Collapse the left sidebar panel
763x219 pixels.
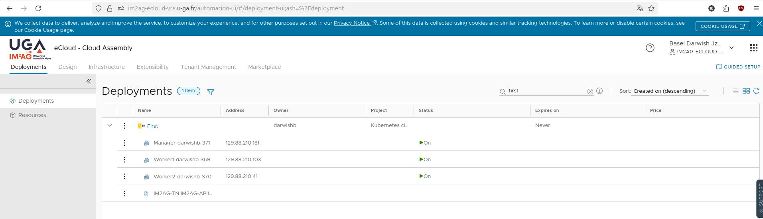[89, 81]
